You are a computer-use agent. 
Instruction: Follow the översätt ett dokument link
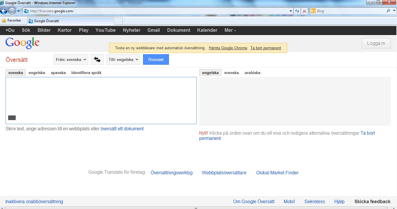coord(122,129)
